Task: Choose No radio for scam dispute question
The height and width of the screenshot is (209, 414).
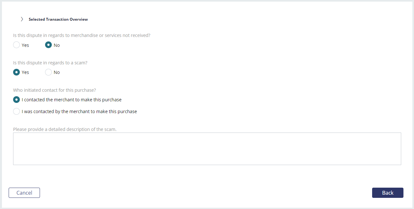Action: click(x=48, y=72)
